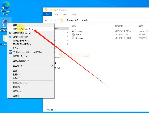Choose 兼容性疑难解答(Y) in context menu
The image size is (149, 113).
click(31, 41)
